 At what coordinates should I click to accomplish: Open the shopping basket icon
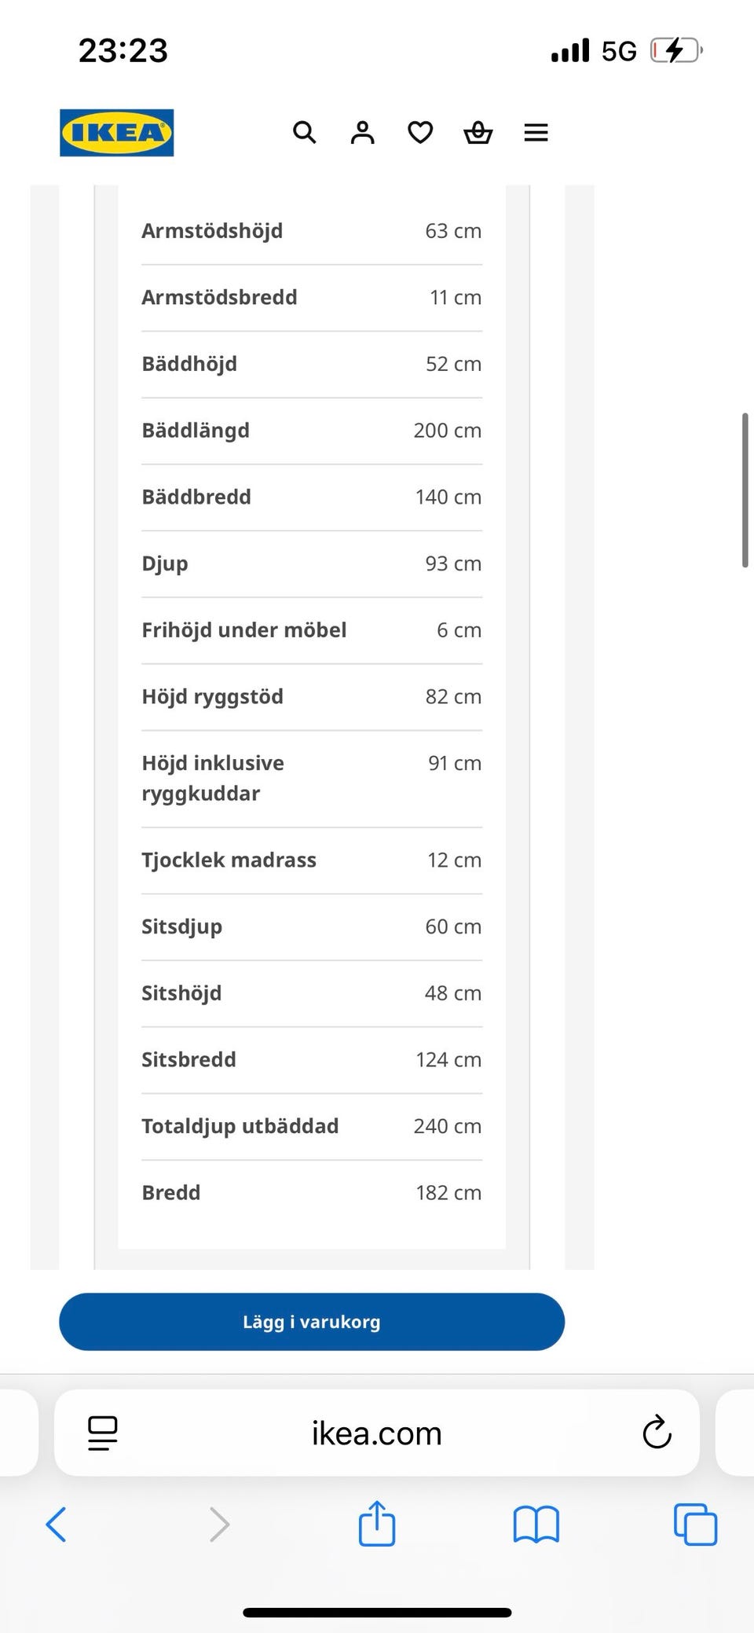[478, 132]
